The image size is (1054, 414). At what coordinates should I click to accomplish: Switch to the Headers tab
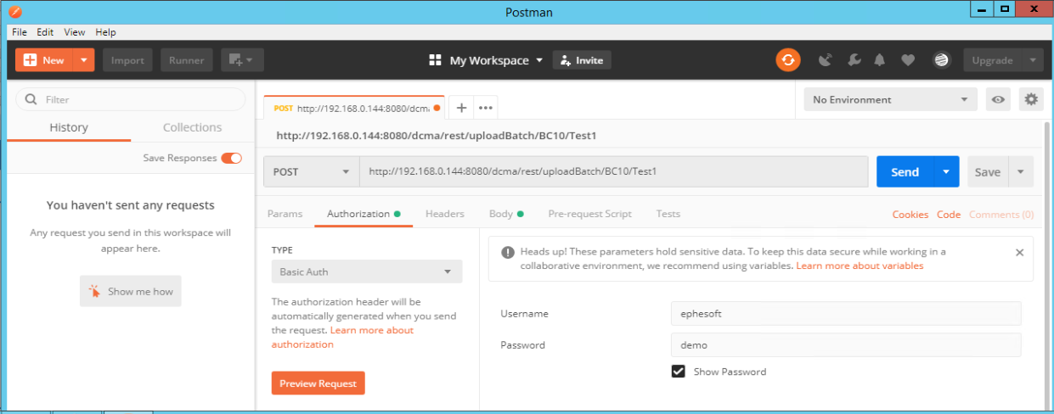tap(445, 214)
